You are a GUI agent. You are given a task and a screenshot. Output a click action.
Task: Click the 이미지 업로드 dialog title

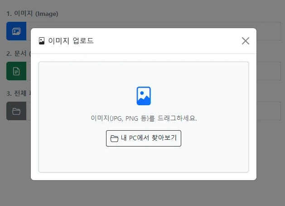(x=71, y=41)
